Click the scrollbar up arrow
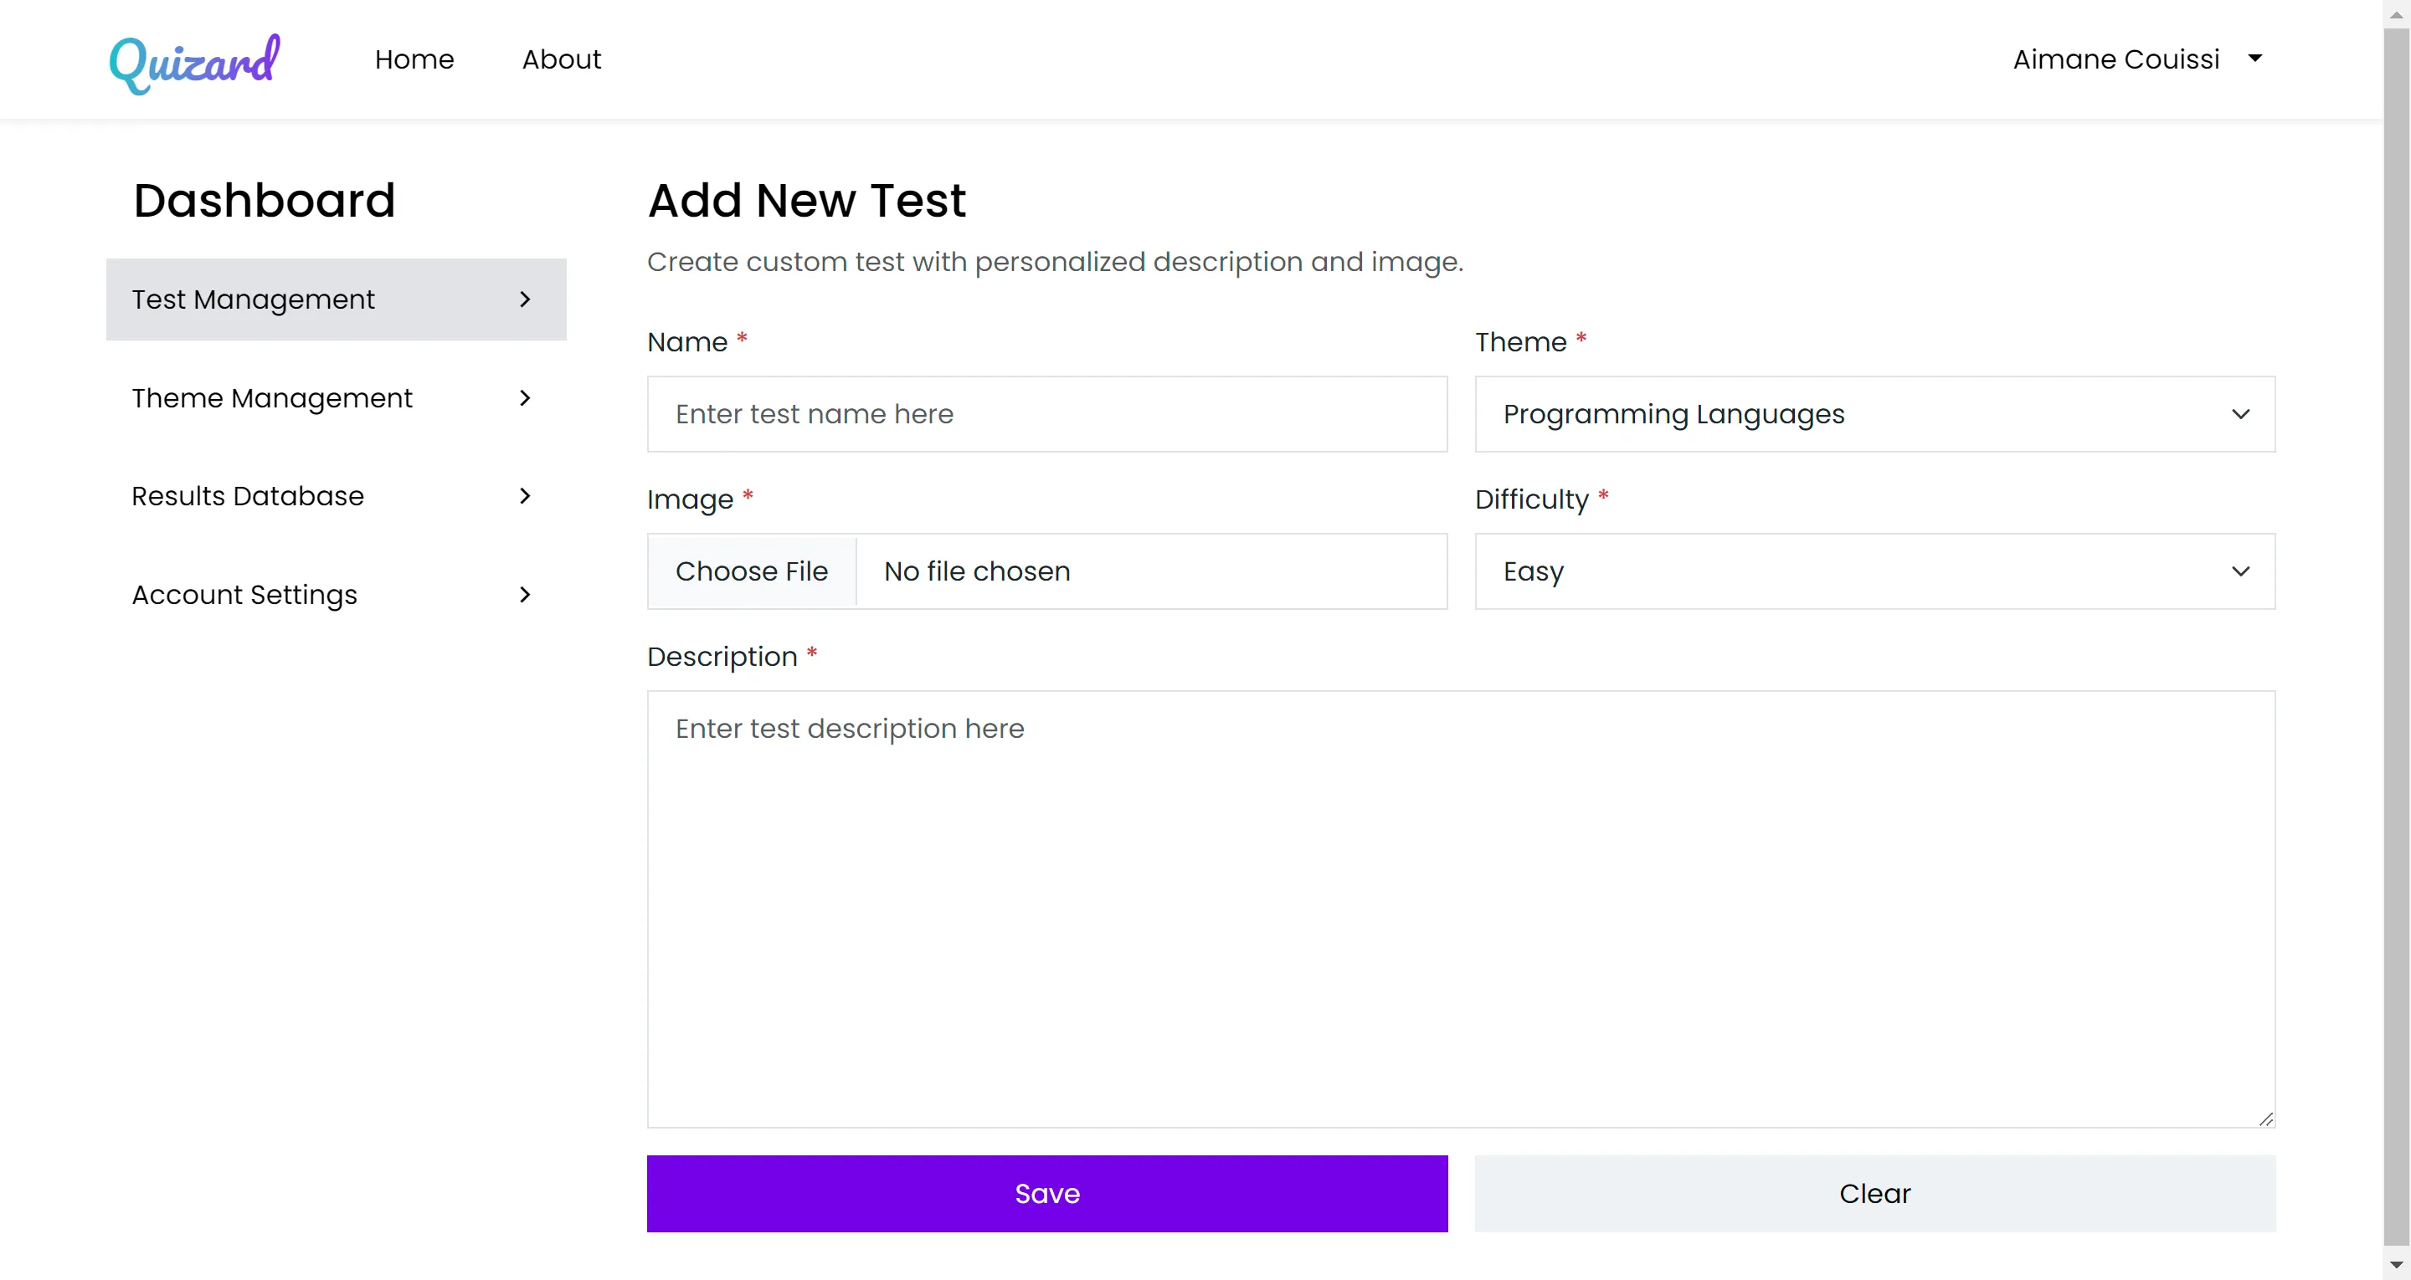This screenshot has height=1280, width=2411. (x=2396, y=14)
